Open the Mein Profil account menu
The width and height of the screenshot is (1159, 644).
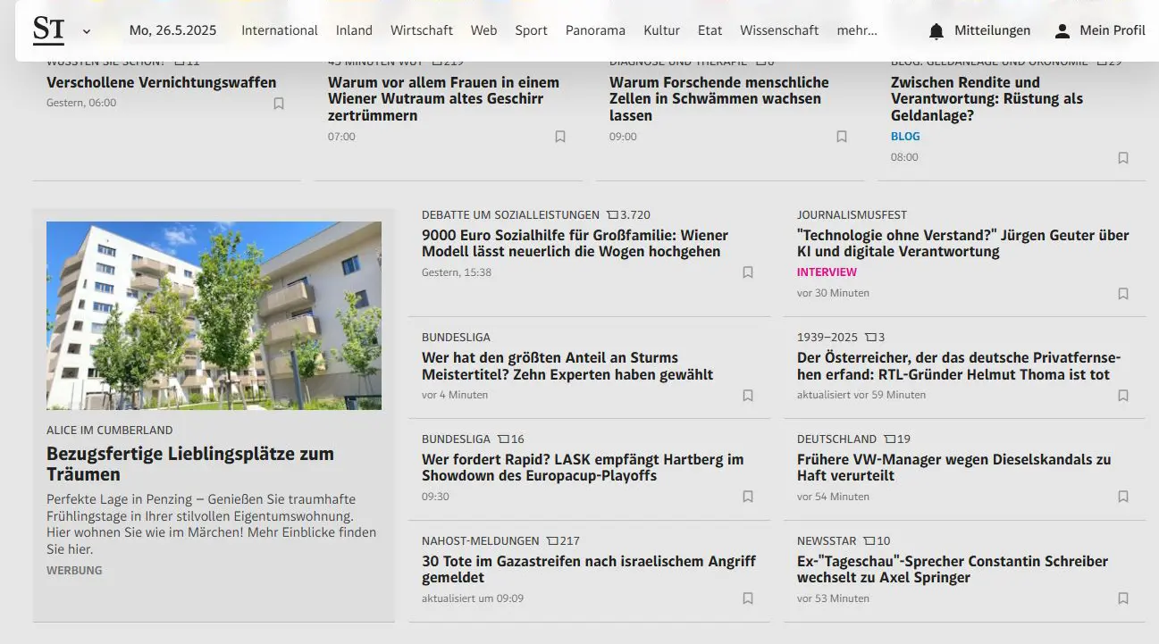coord(1112,30)
